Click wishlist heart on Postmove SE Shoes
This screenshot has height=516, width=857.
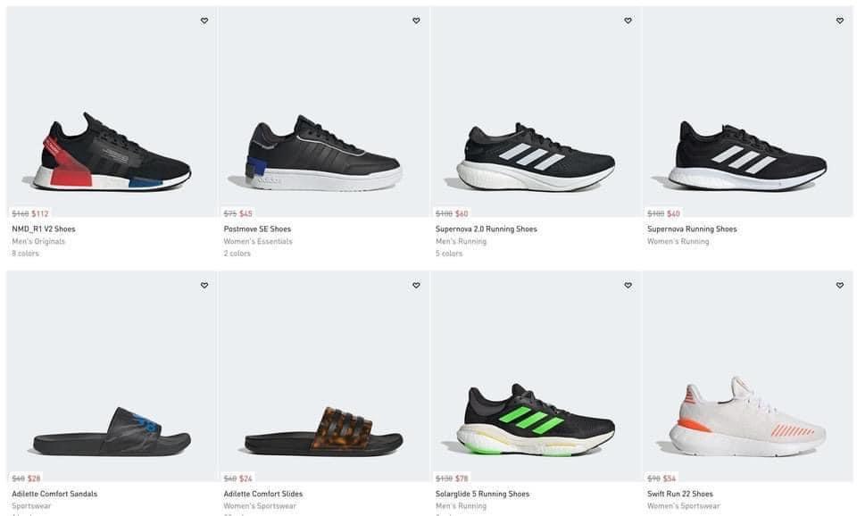point(416,21)
